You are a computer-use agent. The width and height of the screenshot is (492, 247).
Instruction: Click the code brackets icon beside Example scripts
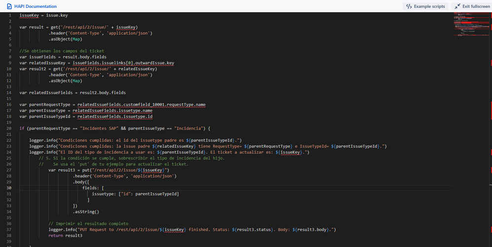(409, 6)
